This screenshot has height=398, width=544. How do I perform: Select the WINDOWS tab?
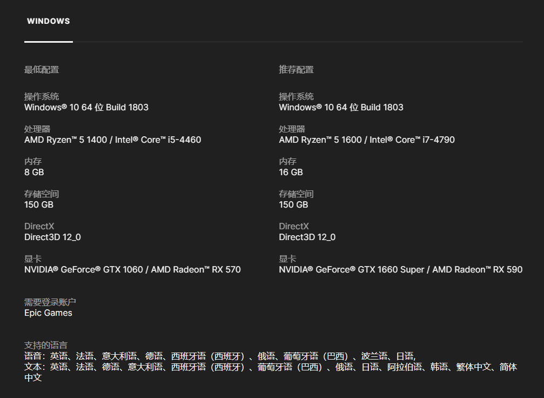tap(48, 22)
